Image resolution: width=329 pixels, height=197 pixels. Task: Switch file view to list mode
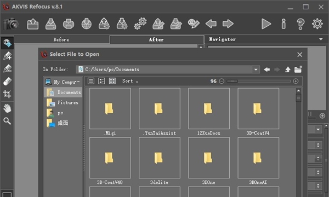[91, 81]
